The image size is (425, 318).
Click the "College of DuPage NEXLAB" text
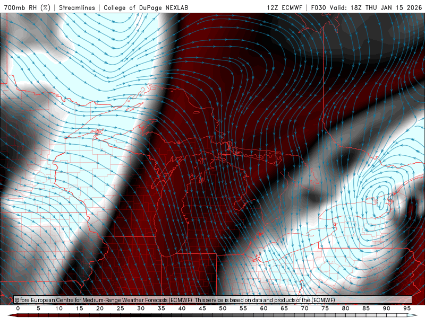[x=146, y=7]
